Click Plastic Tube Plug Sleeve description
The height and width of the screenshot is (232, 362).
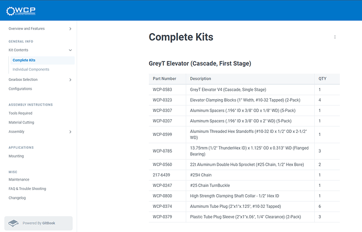pyautogui.click(x=246, y=217)
